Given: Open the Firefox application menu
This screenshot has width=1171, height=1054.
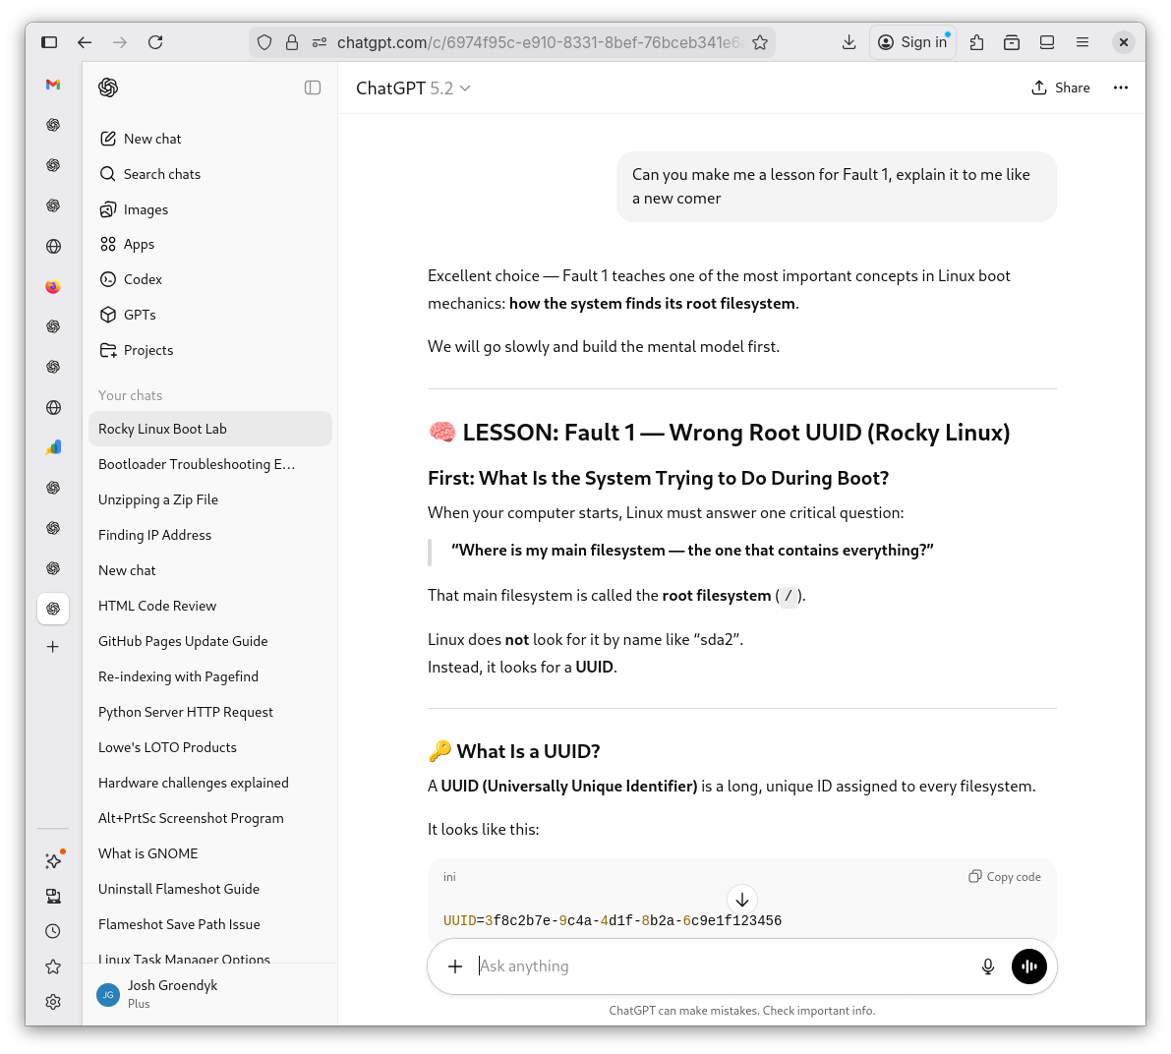Looking at the screenshot, I should pos(1083,42).
